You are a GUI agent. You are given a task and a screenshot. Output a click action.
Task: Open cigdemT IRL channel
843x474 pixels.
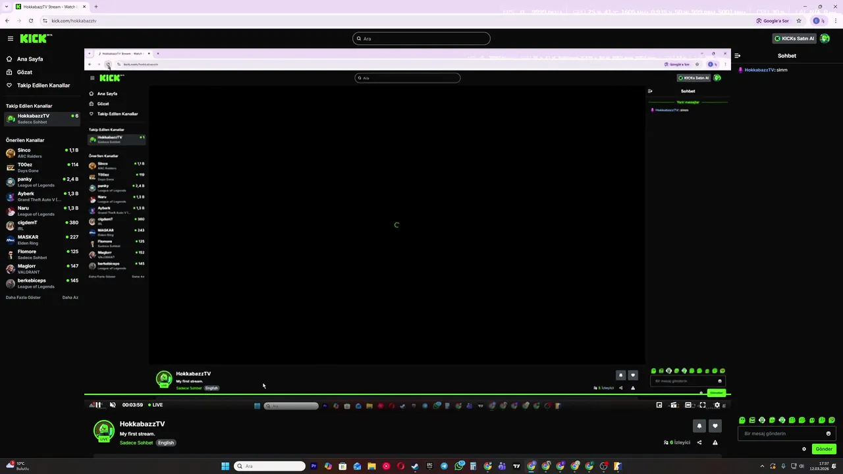[x=41, y=225]
